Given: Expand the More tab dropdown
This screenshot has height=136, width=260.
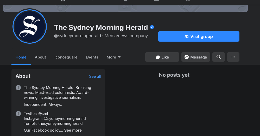Looking at the screenshot, I should (113, 57).
